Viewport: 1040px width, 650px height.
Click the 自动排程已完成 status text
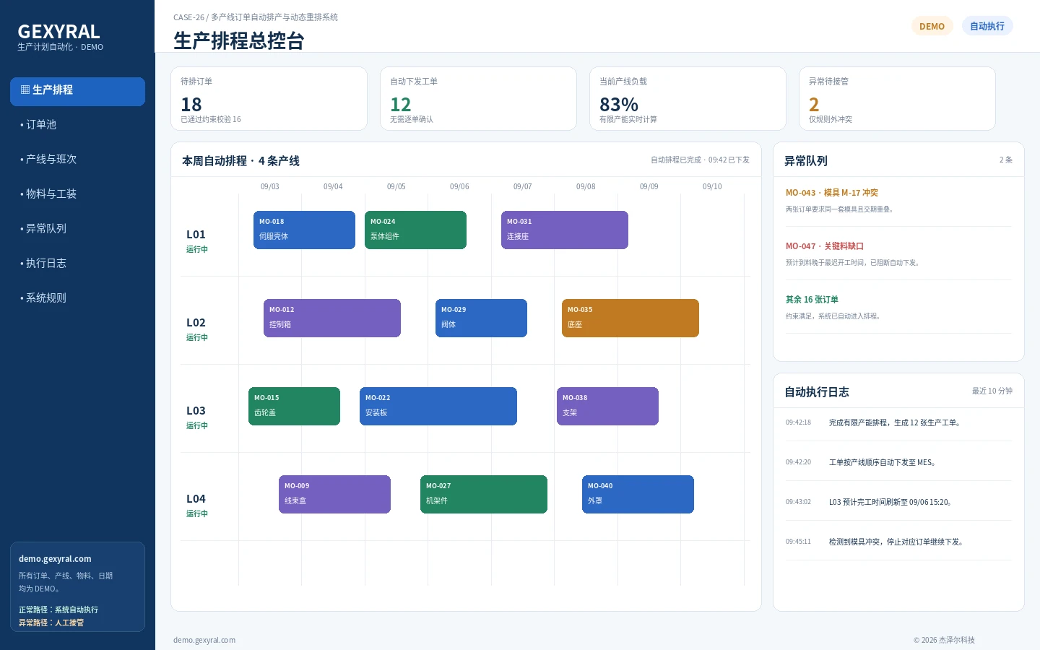click(700, 160)
